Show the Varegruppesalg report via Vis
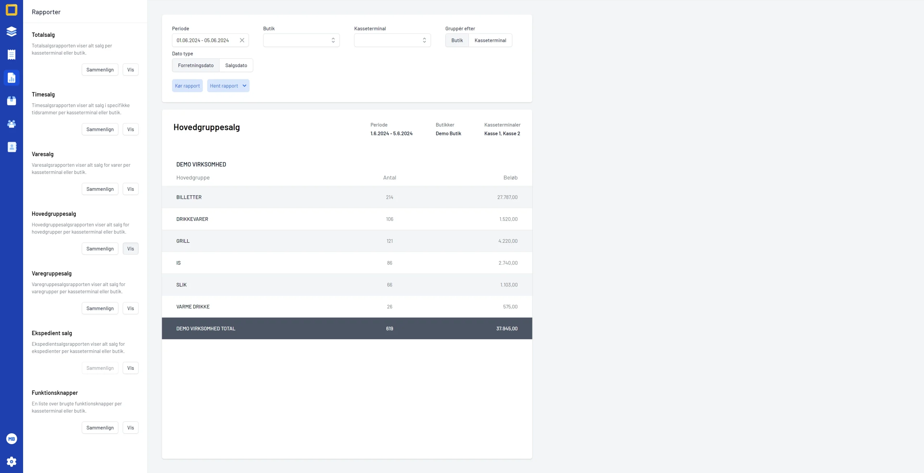 coord(131,308)
